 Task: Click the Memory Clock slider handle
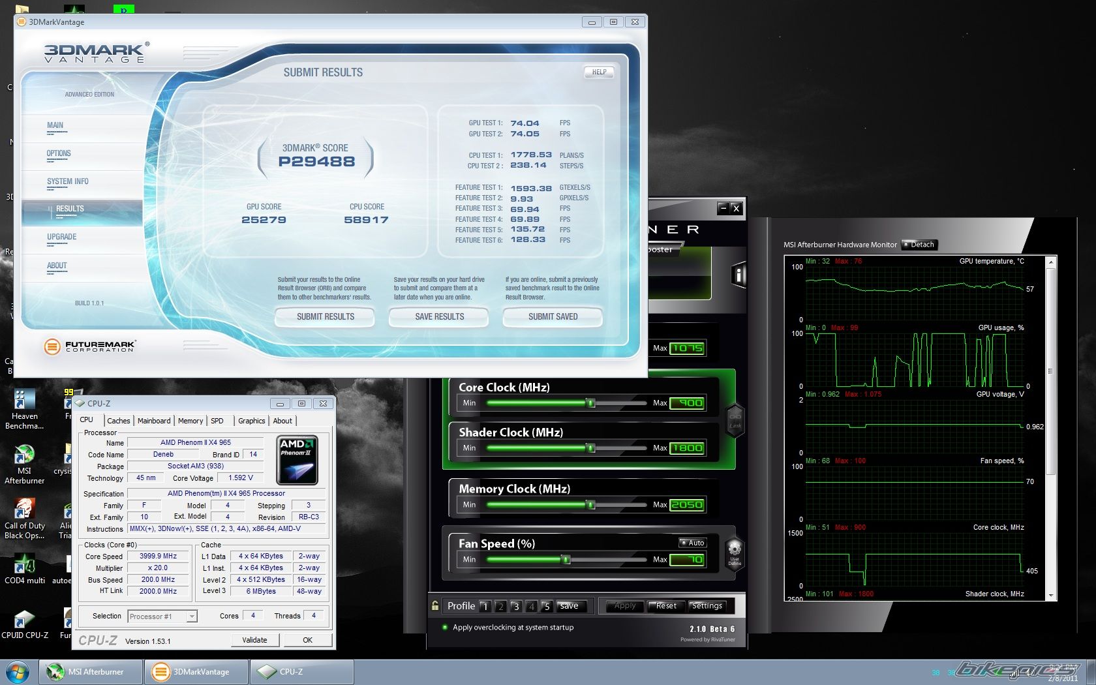(x=590, y=505)
